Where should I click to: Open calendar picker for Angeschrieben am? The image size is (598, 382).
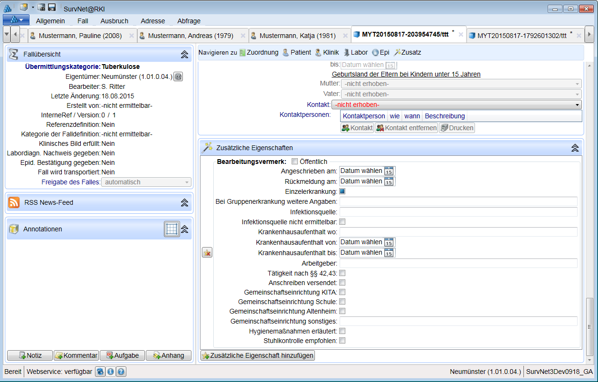click(389, 171)
